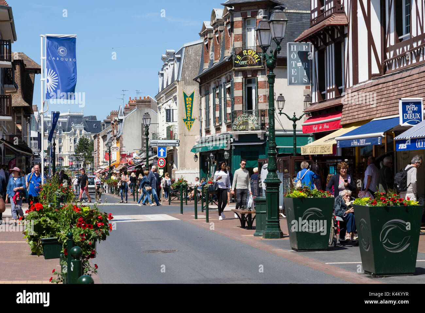Click the square La Perle des DIEUX sign
This screenshot has height=313, width=425.
point(410,112)
